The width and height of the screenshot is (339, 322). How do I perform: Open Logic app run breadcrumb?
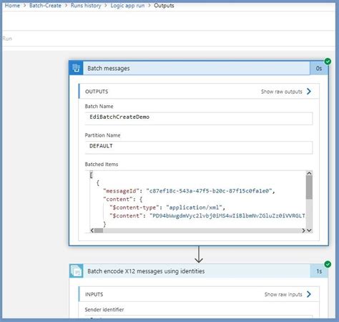click(127, 6)
